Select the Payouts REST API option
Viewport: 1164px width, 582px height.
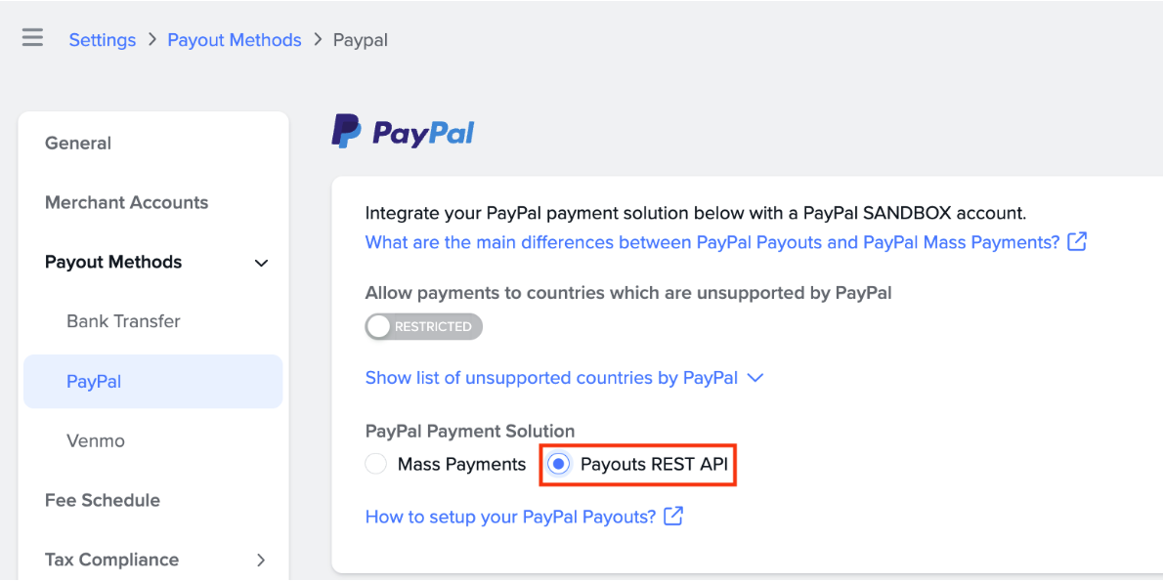[x=559, y=465]
